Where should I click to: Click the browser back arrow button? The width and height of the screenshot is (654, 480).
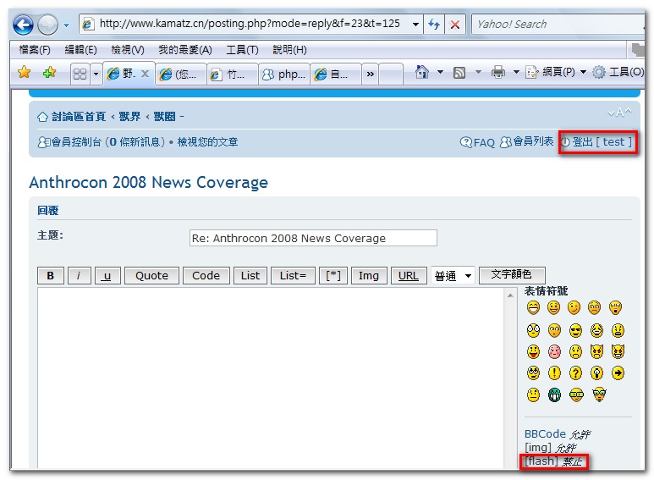tap(23, 25)
